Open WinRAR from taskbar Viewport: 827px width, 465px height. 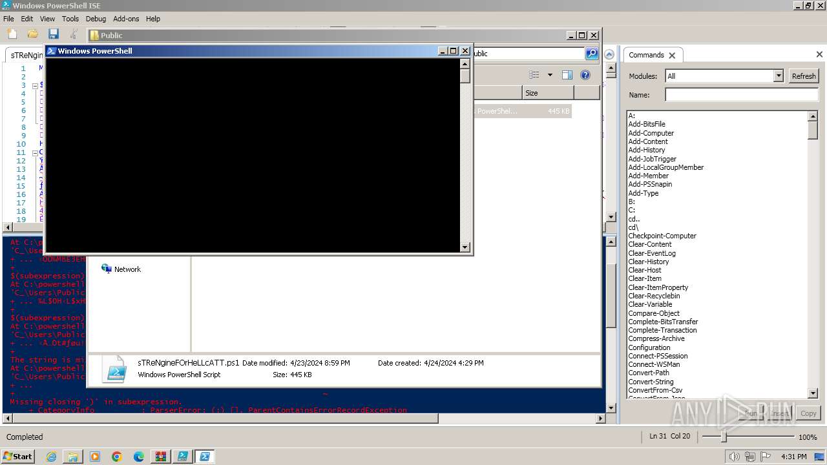point(161,457)
